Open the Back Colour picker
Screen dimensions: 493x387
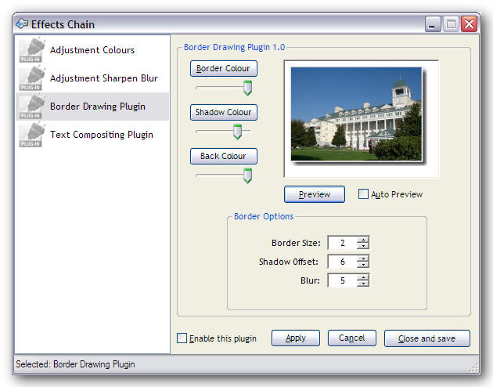pos(224,156)
